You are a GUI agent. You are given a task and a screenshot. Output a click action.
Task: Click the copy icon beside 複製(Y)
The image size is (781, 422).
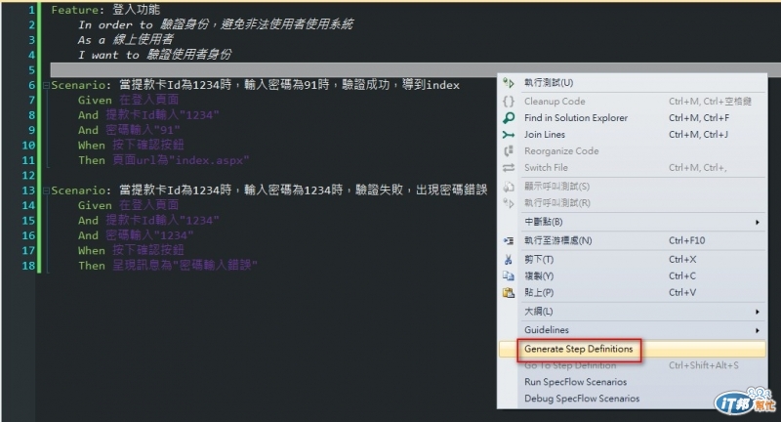coord(508,275)
